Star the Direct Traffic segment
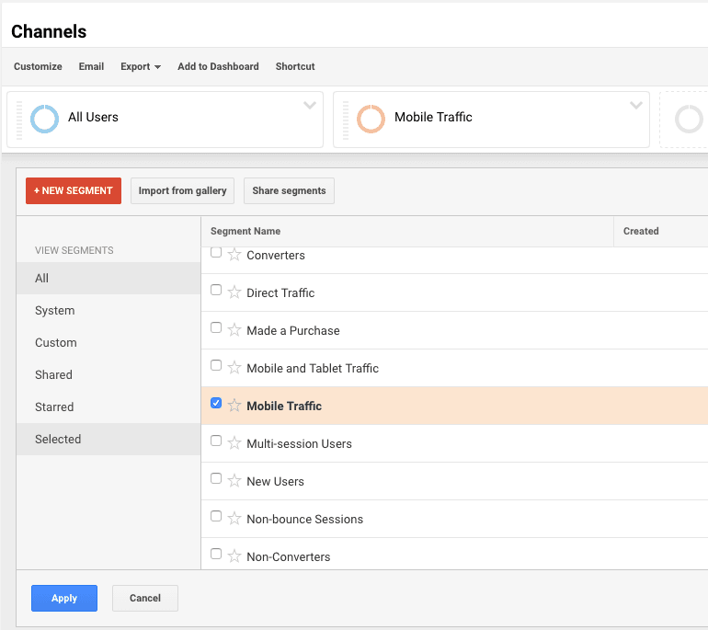This screenshot has width=708, height=630. pyautogui.click(x=234, y=292)
